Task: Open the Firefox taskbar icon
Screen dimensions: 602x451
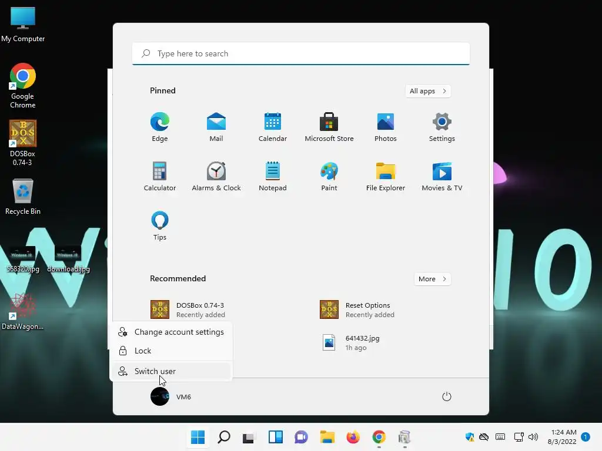Action: coord(353,437)
